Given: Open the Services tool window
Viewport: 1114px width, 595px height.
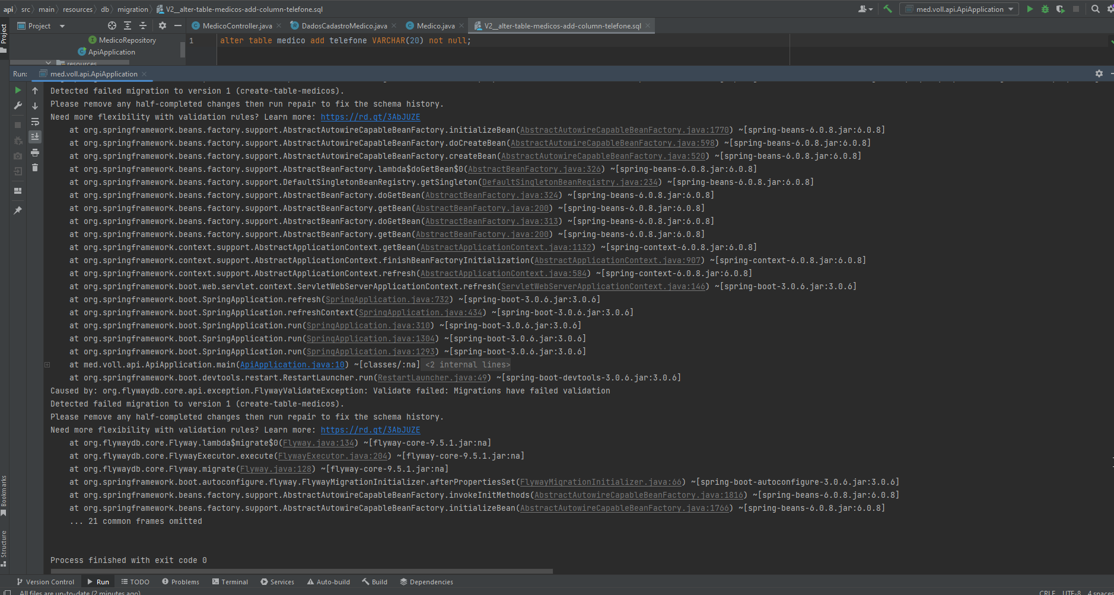Looking at the screenshot, I should [277, 582].
